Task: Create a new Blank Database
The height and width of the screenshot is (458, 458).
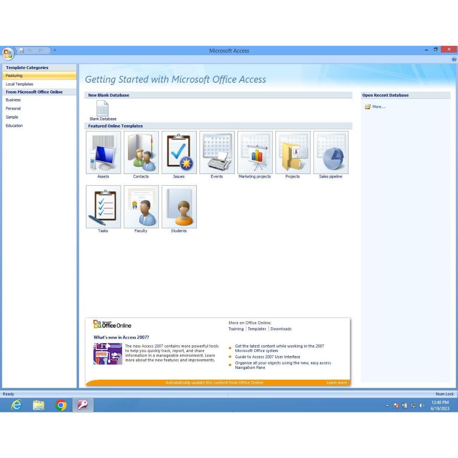Action: tap(103, 110)
